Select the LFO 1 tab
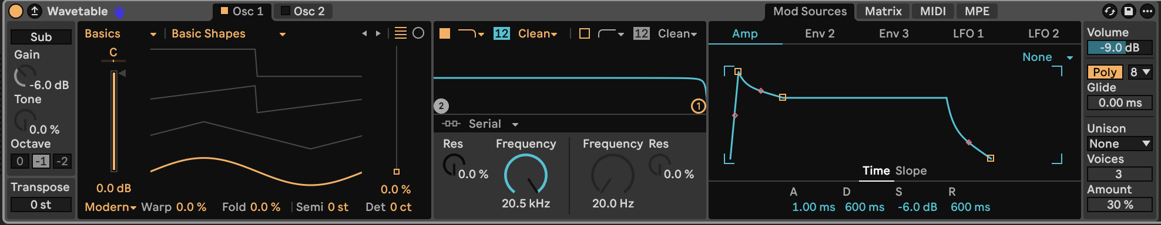Image resolution: width=1161 pixels, height=225 pixels. pos(968,34)
